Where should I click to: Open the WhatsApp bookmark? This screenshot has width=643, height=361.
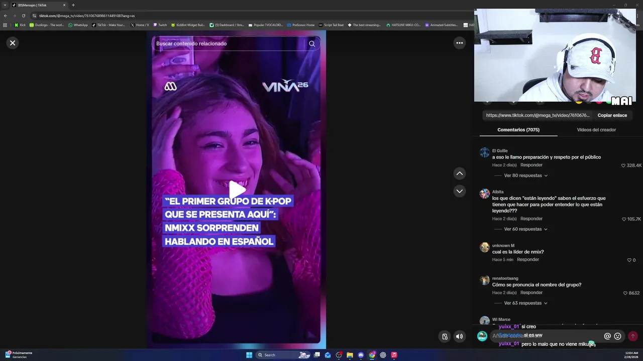click(78, 25)
